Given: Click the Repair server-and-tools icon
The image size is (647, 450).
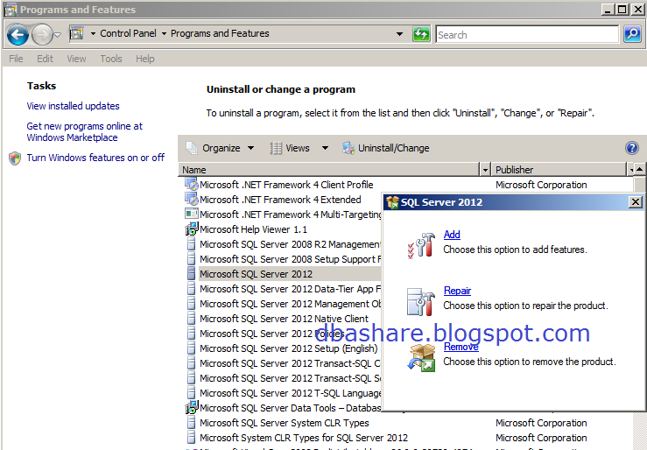Looking at the screenshot, I should tap(420, 301).
